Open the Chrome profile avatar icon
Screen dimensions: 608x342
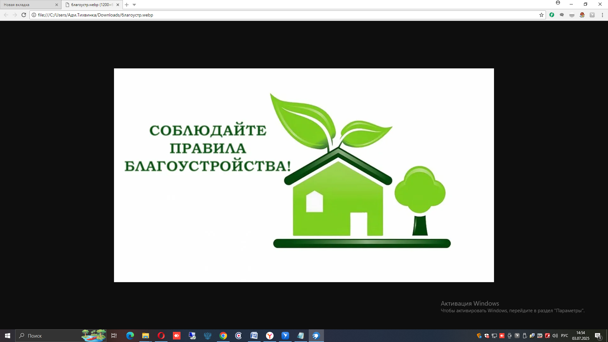point(558,3)
